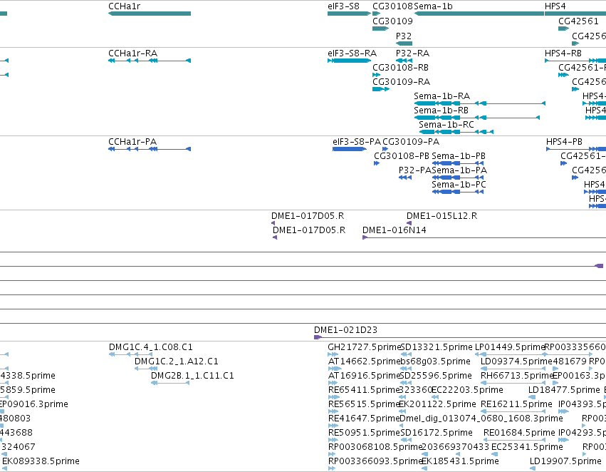The width and height of the screenshot is (606, 472).
Task: Open the Sema-1b gene feature
Action: [479, 14]
